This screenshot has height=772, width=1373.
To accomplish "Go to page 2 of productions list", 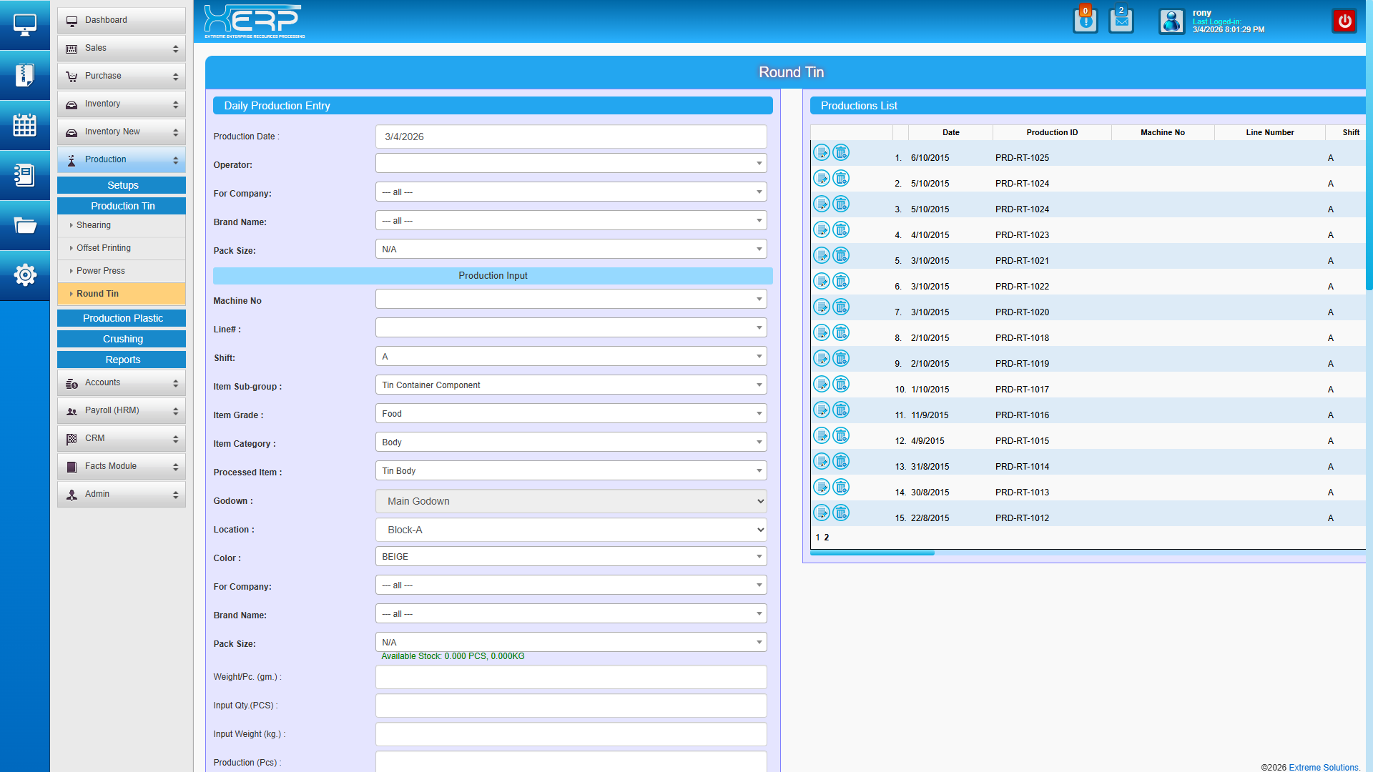I will pos(827,538).
